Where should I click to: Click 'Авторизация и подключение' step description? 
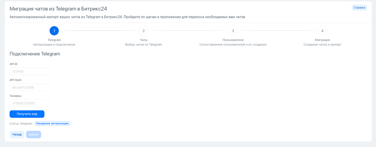coord(54,45)
